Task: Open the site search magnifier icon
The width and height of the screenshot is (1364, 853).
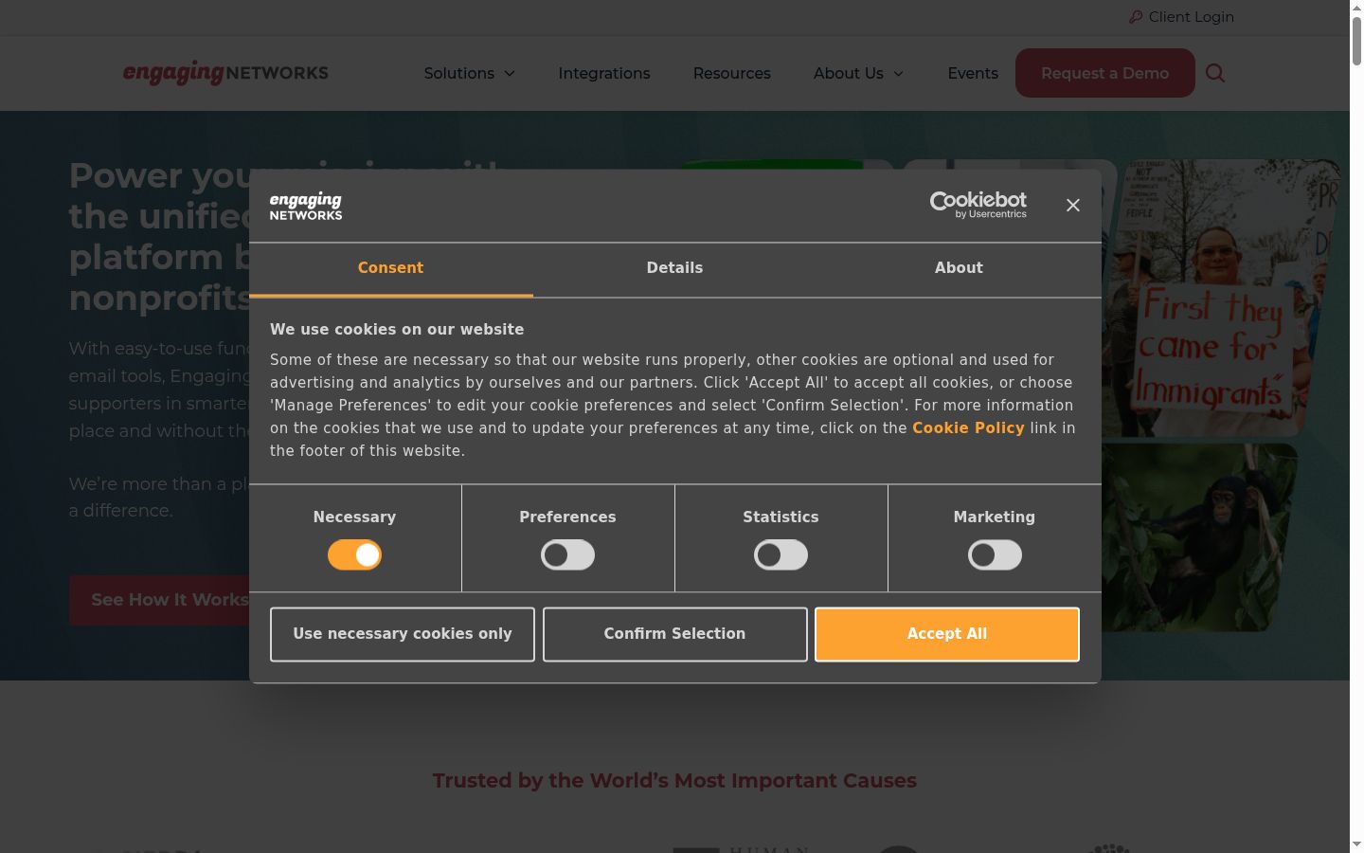Action: click(x=1215, y=73)
